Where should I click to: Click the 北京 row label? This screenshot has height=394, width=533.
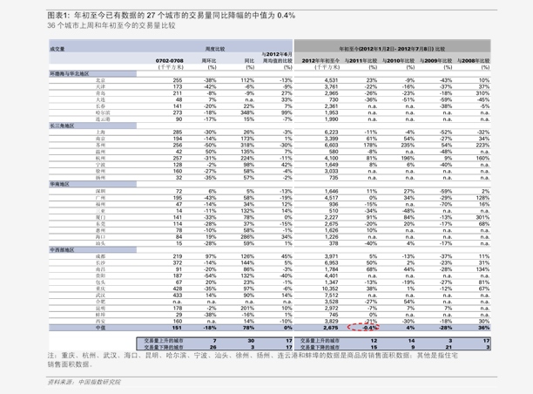click(100, 81)
